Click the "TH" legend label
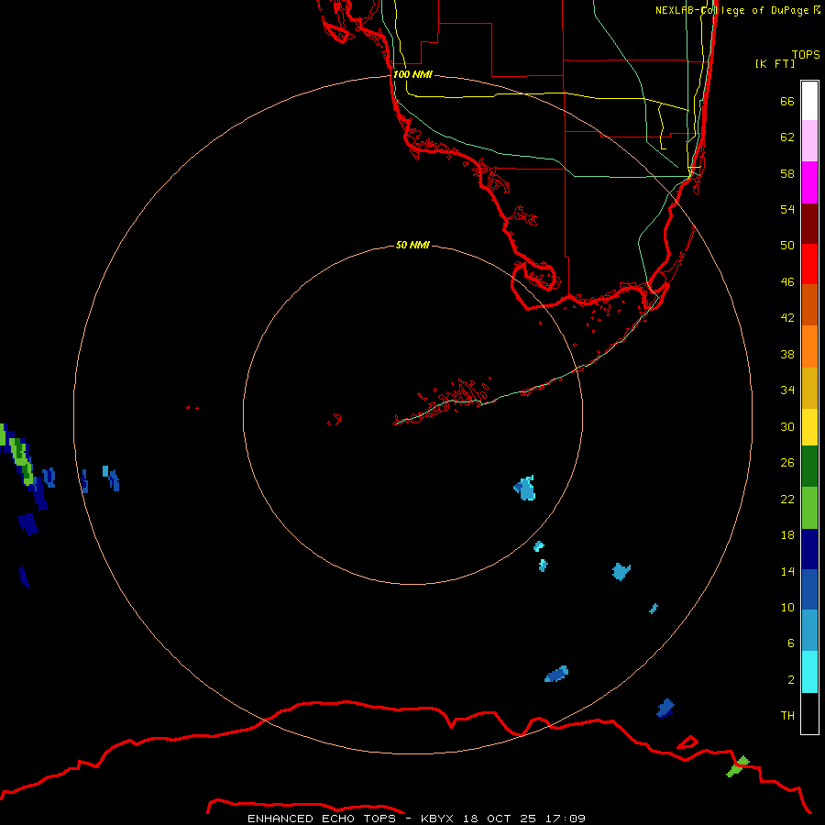This screenshot has height=825, width=825. point(787,716)
